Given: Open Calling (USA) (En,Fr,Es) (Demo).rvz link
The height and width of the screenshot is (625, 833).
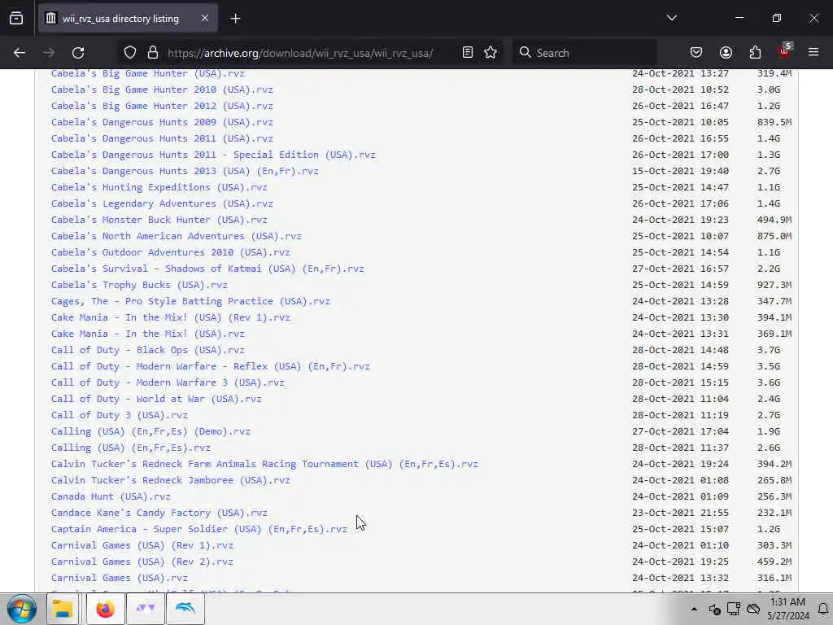Looking at the screenshot, I should (x=150, y=431).
